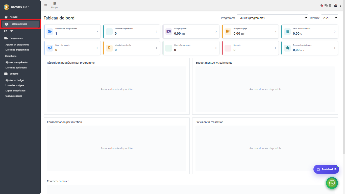Click Ajouter un budget link

(15, 80)
